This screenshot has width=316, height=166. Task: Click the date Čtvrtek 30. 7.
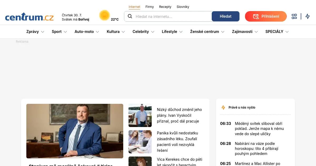tap(72, 15)
